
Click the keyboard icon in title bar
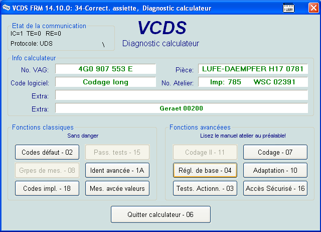(288, 8)
